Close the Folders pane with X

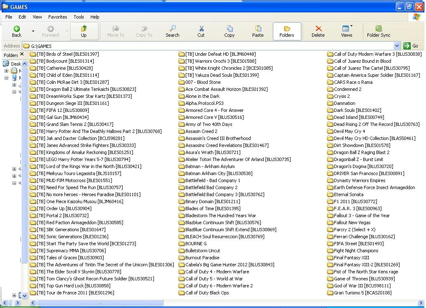22,54
